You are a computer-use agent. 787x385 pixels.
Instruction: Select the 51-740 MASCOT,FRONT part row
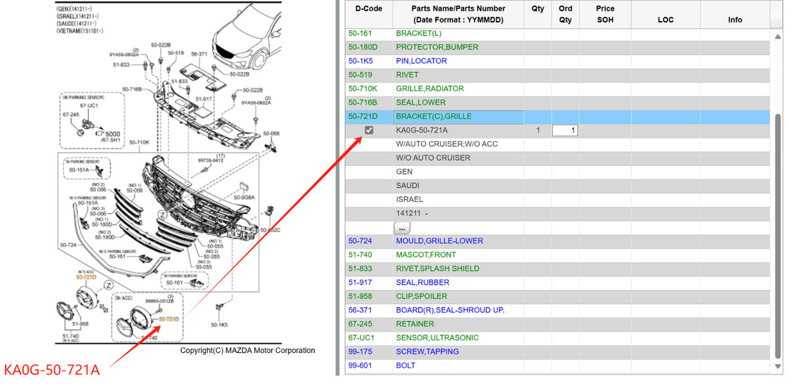tap(557, 254)
